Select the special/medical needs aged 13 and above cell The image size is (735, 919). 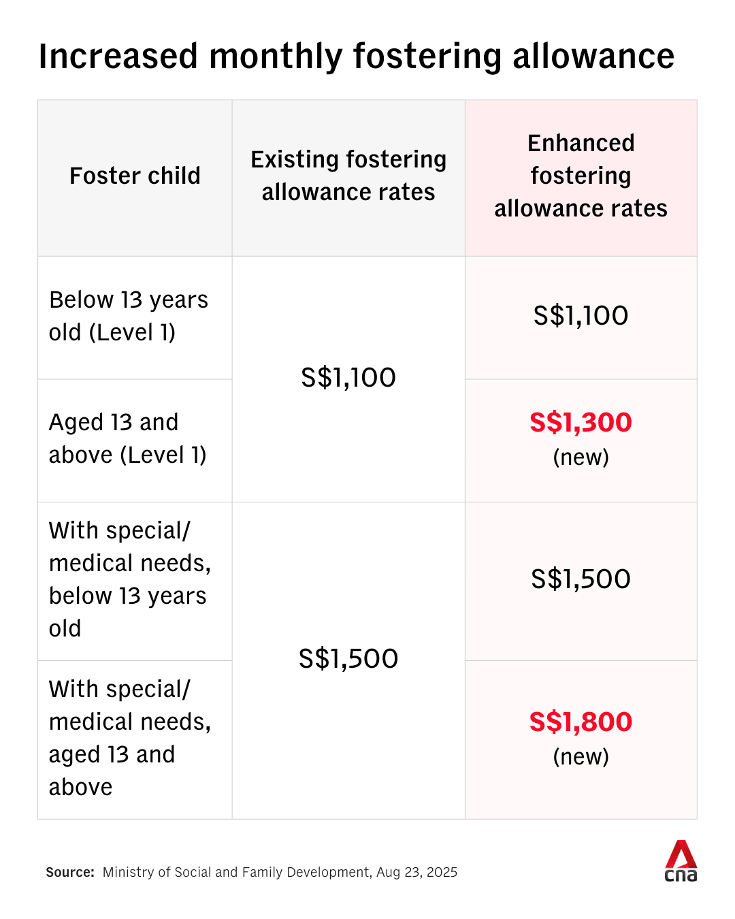(129, 738)
